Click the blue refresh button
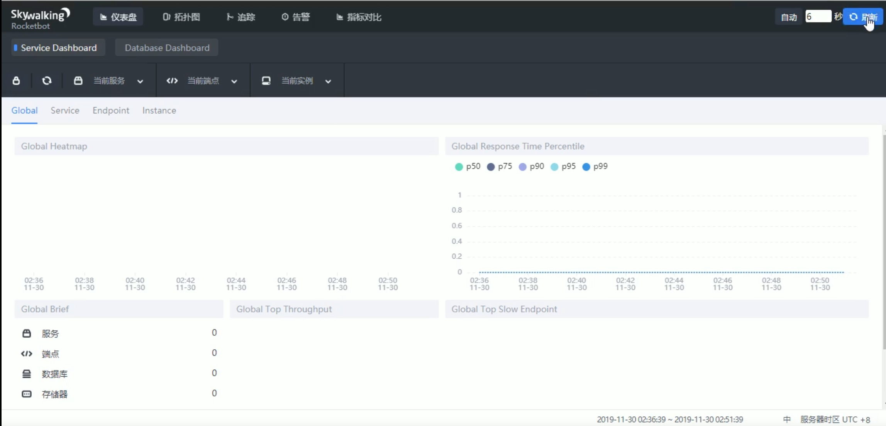This screenshot has width=886, height=426. point(863,17)
